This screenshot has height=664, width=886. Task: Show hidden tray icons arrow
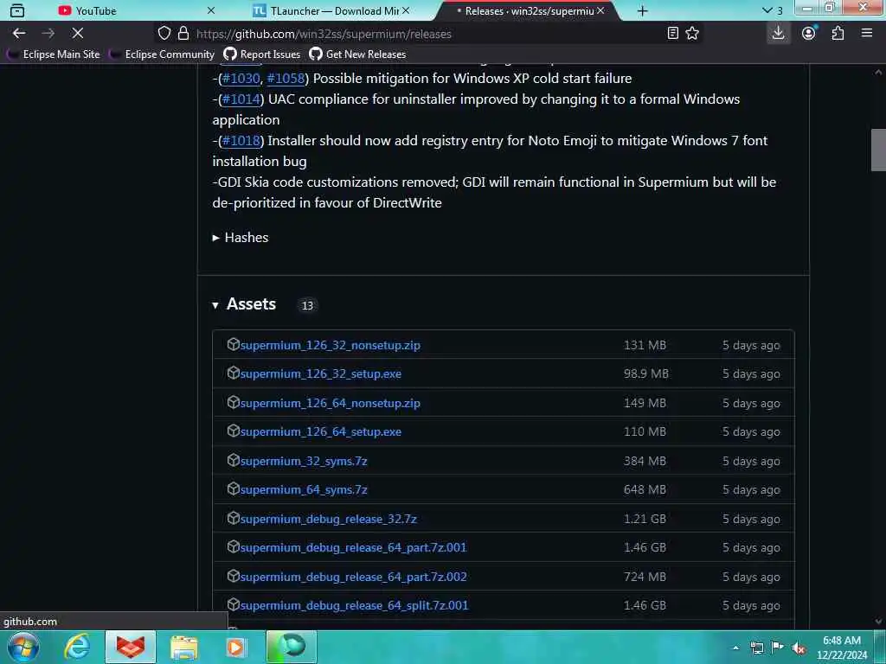tap(735, 648)
